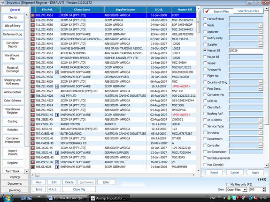Open the Documents sidebar section

pos(15,183)
